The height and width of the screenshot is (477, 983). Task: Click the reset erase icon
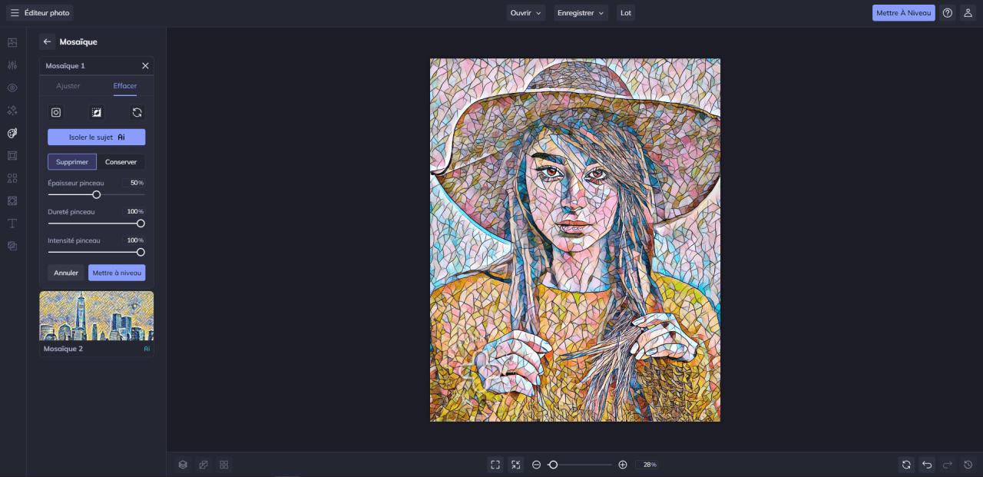137,112
